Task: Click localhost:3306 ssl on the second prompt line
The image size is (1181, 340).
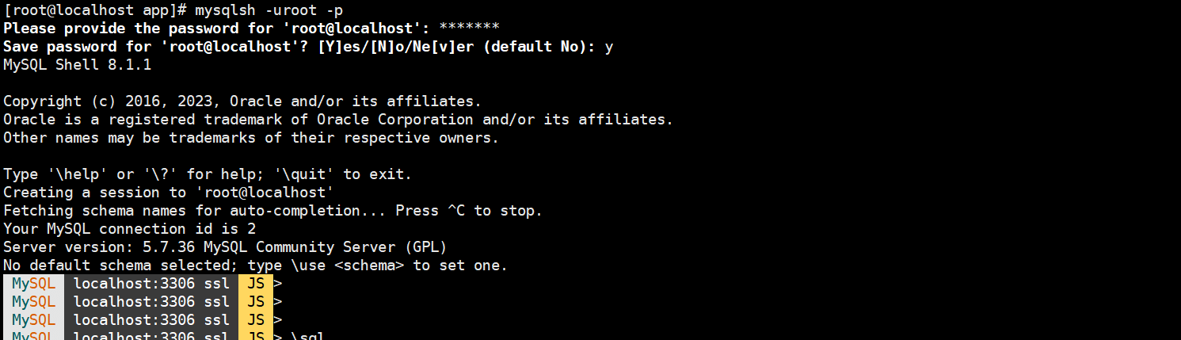Action: click(150, 302)
